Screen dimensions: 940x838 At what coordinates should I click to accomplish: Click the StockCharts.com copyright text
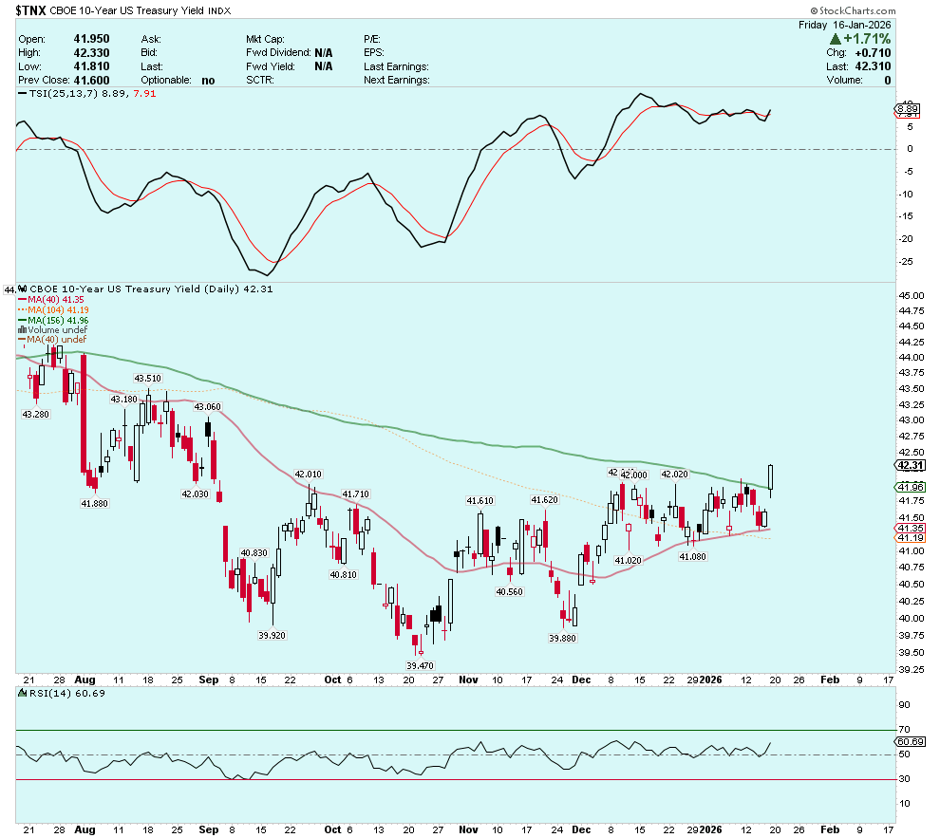click(853, 10)
